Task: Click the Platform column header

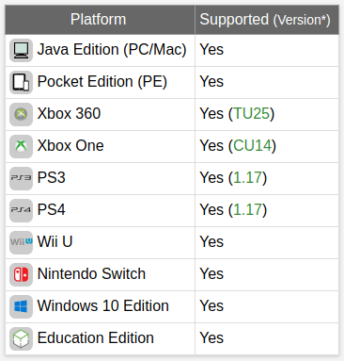Action: (x=100, y=20)
